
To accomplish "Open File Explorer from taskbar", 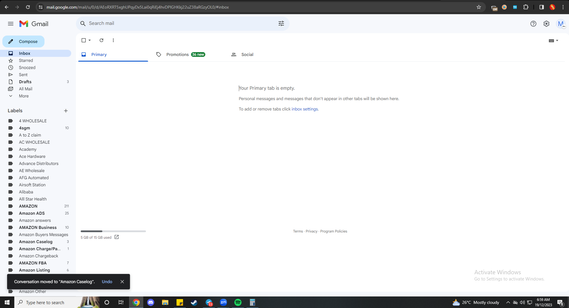I will [x=165, y=302].
